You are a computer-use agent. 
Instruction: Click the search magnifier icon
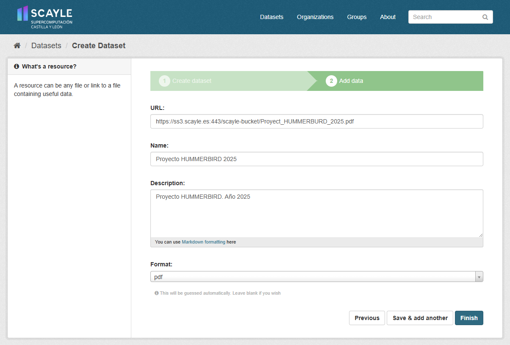[x=485, y=17]
